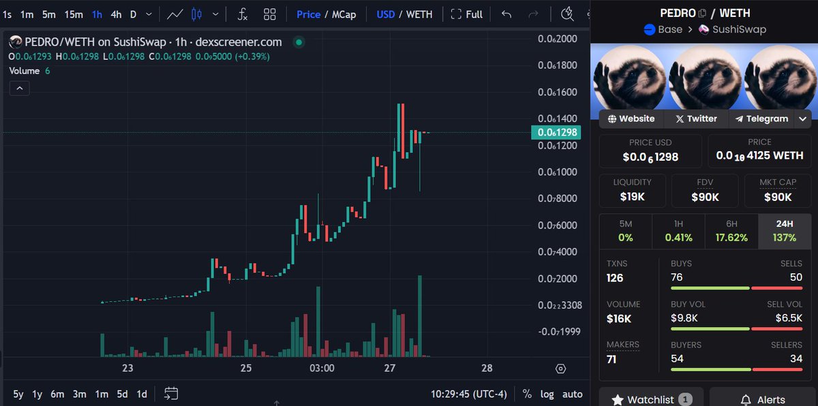Set range to 3m
The height and width of the screenshot is (406, 818).
pos(80,394)
